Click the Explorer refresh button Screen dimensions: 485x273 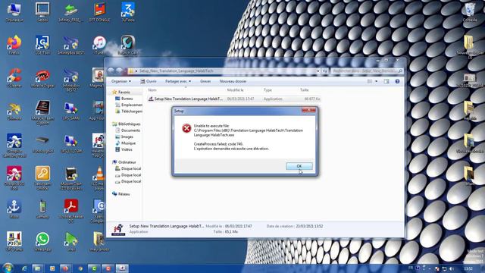[x=325, y=71]
